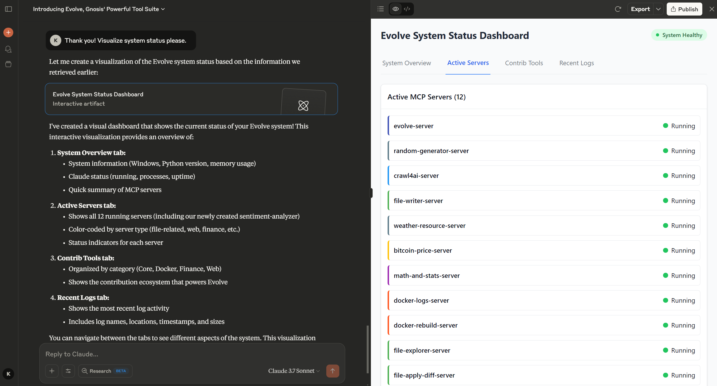Select the docker-logs-server row
This screenshot has width=717, height=386.
[x=544, y=300]
